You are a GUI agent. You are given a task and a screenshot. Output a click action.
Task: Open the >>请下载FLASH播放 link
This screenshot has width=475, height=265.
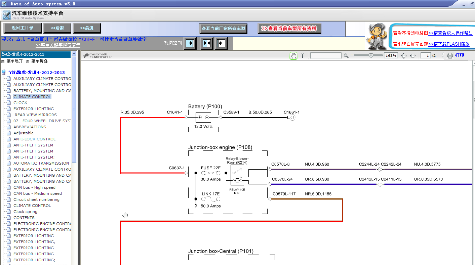coord(449,44)
